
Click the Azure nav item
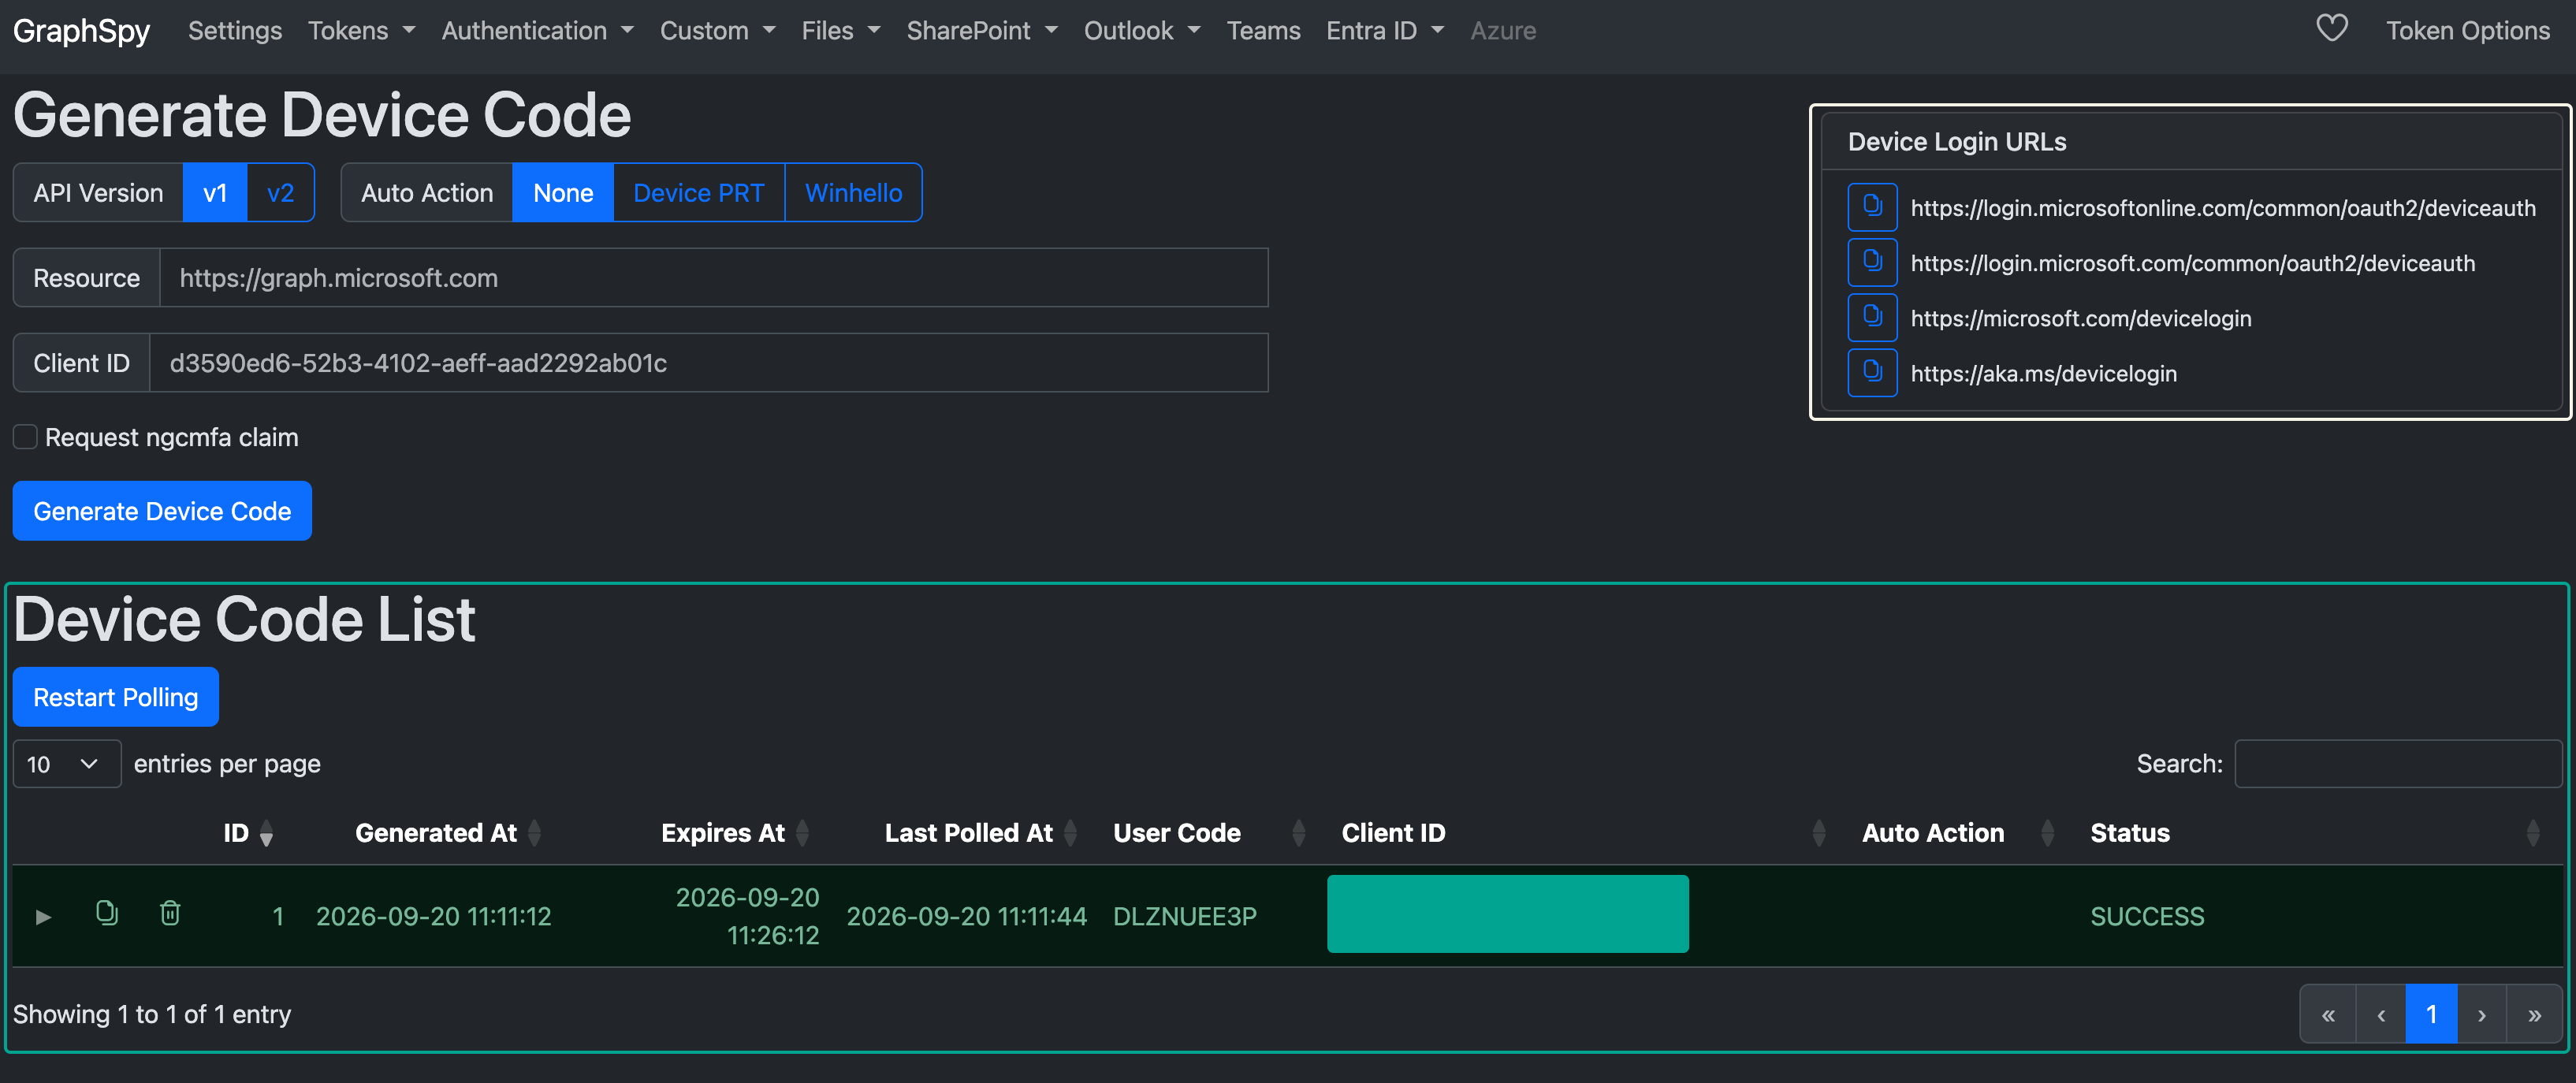pyautogui.click(x=1502, y=31)
